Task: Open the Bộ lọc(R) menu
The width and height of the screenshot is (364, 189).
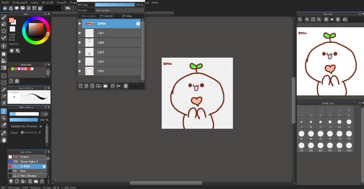Action: (48, 2)
